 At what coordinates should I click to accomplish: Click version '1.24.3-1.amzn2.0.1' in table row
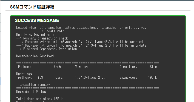[91, 78]
